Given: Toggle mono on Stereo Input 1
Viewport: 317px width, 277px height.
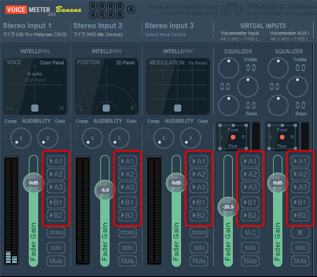Looking at the screenshot, I should point(56,232).
